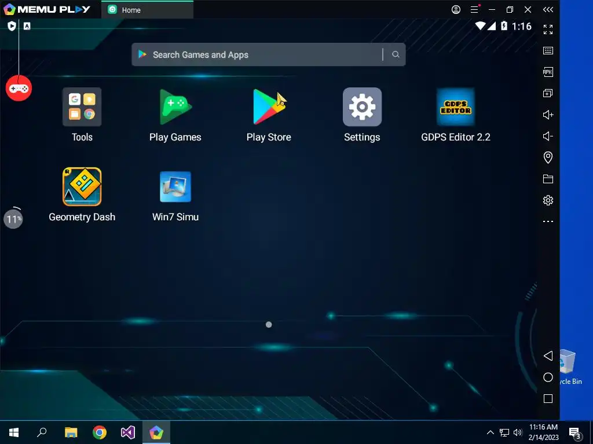Decrease volume with speaker minus icon
The width and height of the screenshot is (593, 444).
click(548, 136)
